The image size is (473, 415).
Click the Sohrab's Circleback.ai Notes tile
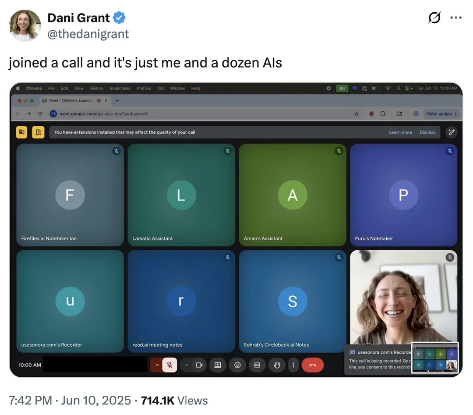tap(293, 301)
